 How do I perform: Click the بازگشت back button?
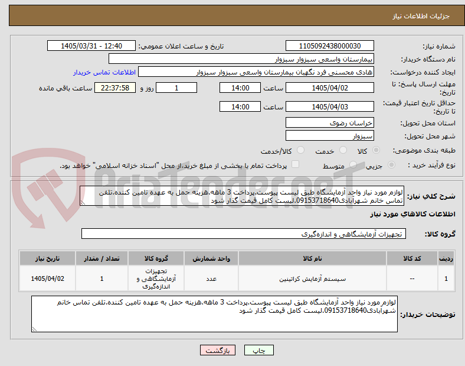tap(218, 350)
